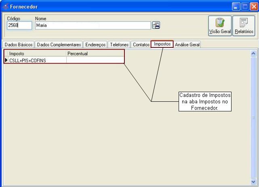Image resolution: width=259 pixels, height=187 pixels.
Task: Open the Relatórios reports button
Action: (244, 26)
